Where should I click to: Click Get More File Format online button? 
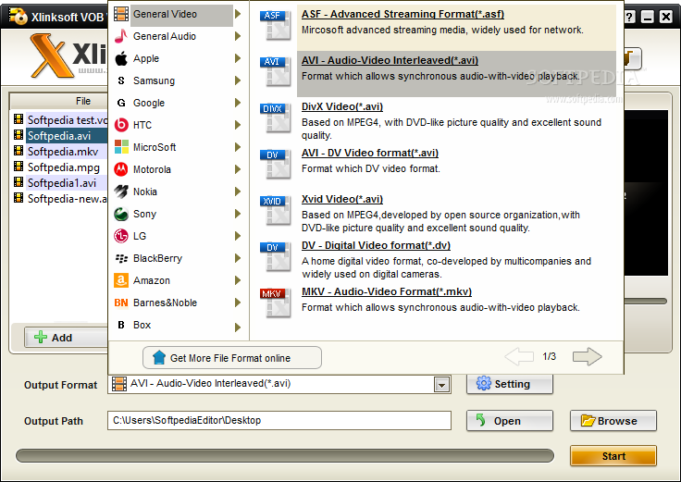point(232,358)
